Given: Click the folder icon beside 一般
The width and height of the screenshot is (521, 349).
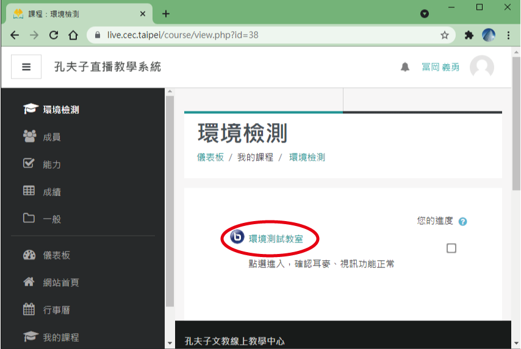Looking at the screenshot, I should coord(29,217).
